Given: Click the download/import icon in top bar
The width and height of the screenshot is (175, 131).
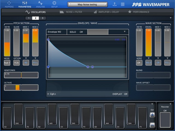Looking at the screenshot, I should 114,4.
